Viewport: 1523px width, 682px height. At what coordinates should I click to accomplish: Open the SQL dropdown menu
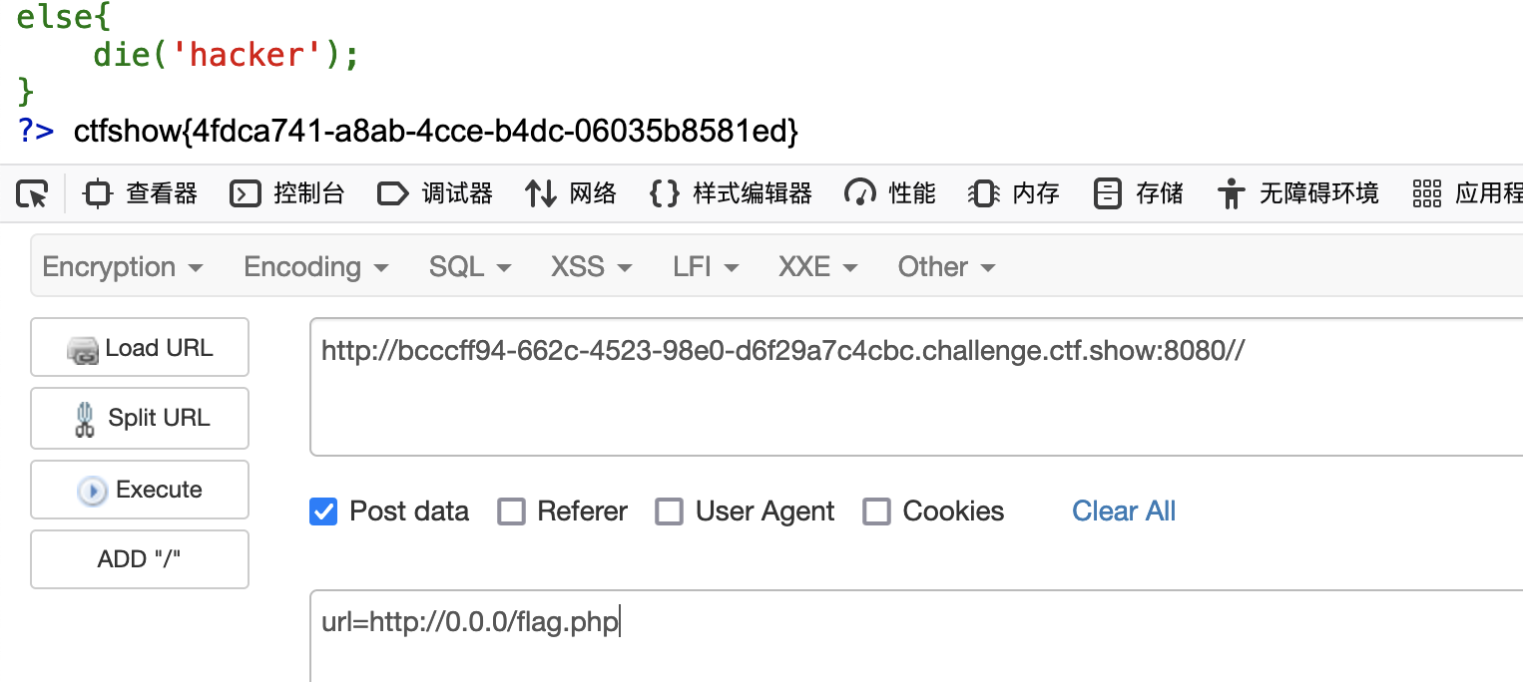(x=470, y=267)
